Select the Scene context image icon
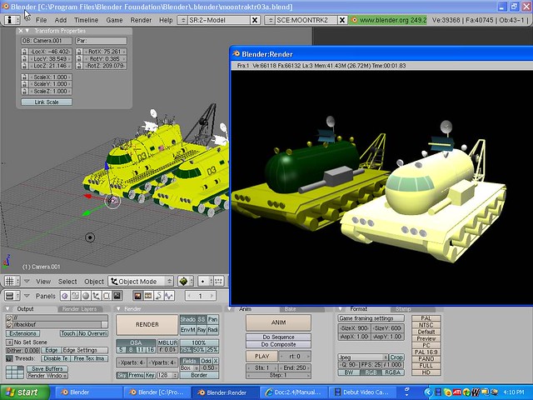 (x=117, y=296)
